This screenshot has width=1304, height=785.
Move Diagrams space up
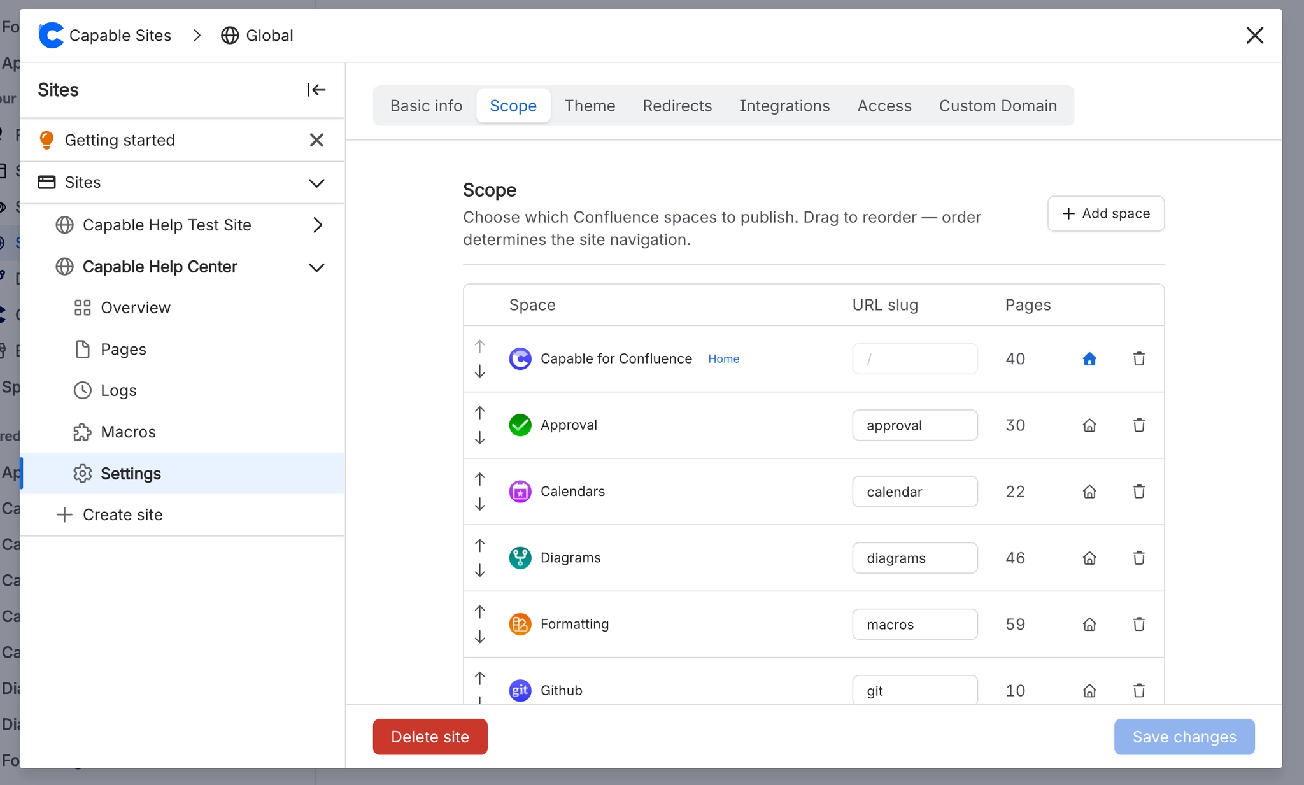[x=480, y=545]
